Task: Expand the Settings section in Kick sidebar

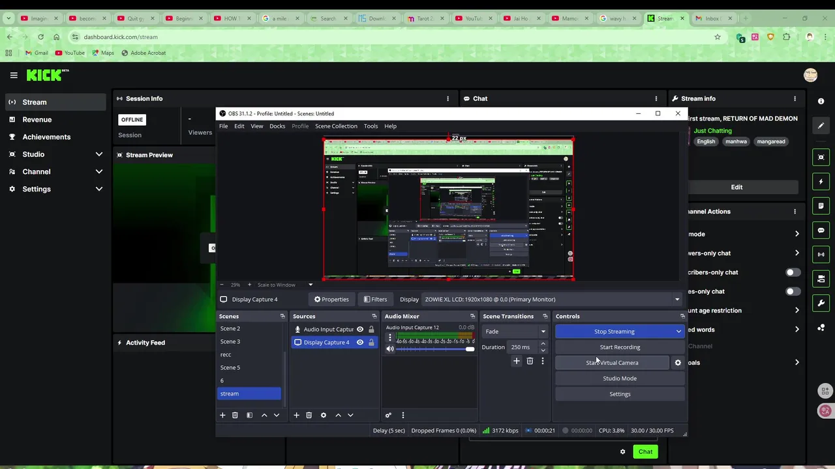Action: (99, 189)
